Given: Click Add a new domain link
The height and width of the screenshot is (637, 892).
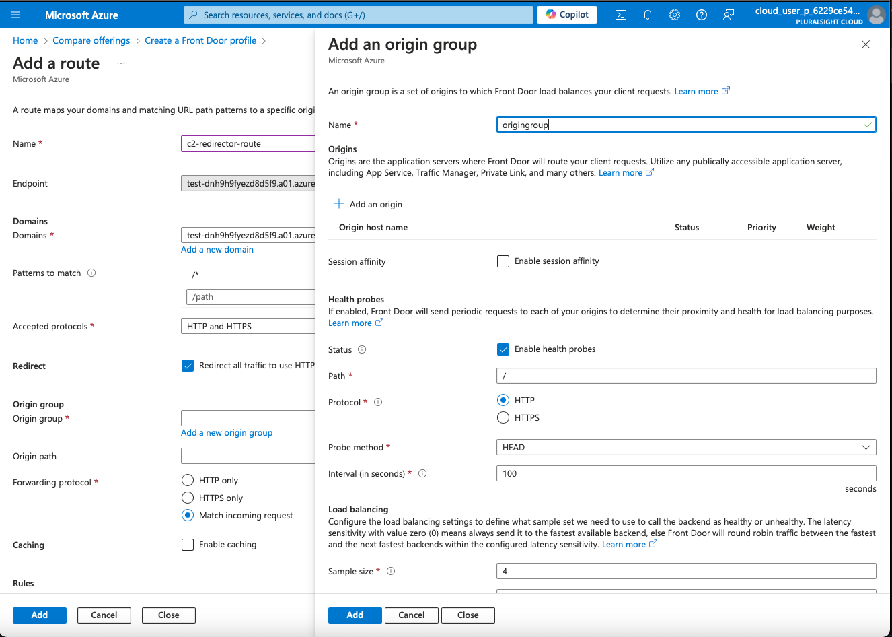Looking at the screenshot, I should click(217, 249).
